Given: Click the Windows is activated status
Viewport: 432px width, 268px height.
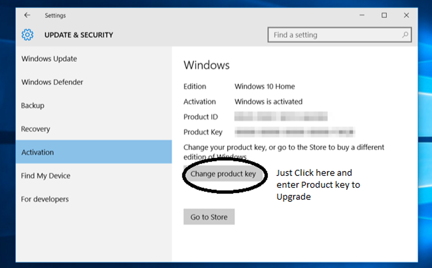Looking at the screenshot, I should pos(268,102).
